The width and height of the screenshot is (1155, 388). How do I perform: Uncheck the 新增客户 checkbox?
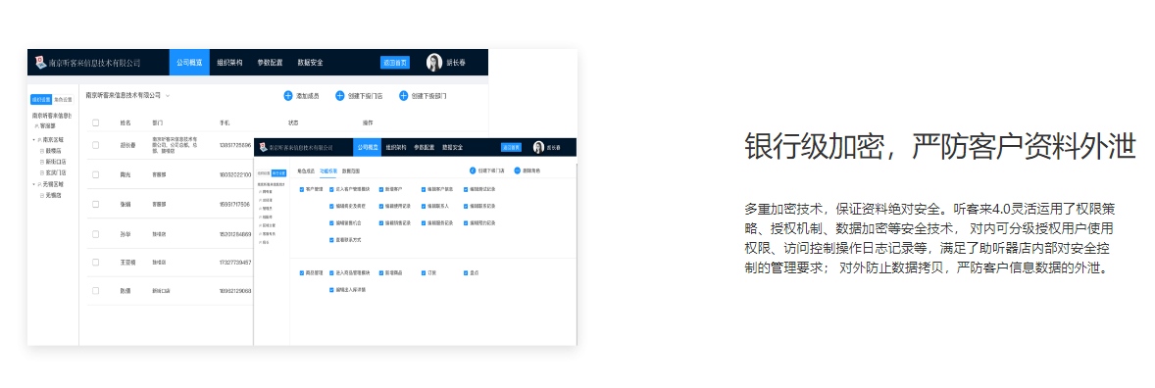pyautogui.click(x=380, y=189)
